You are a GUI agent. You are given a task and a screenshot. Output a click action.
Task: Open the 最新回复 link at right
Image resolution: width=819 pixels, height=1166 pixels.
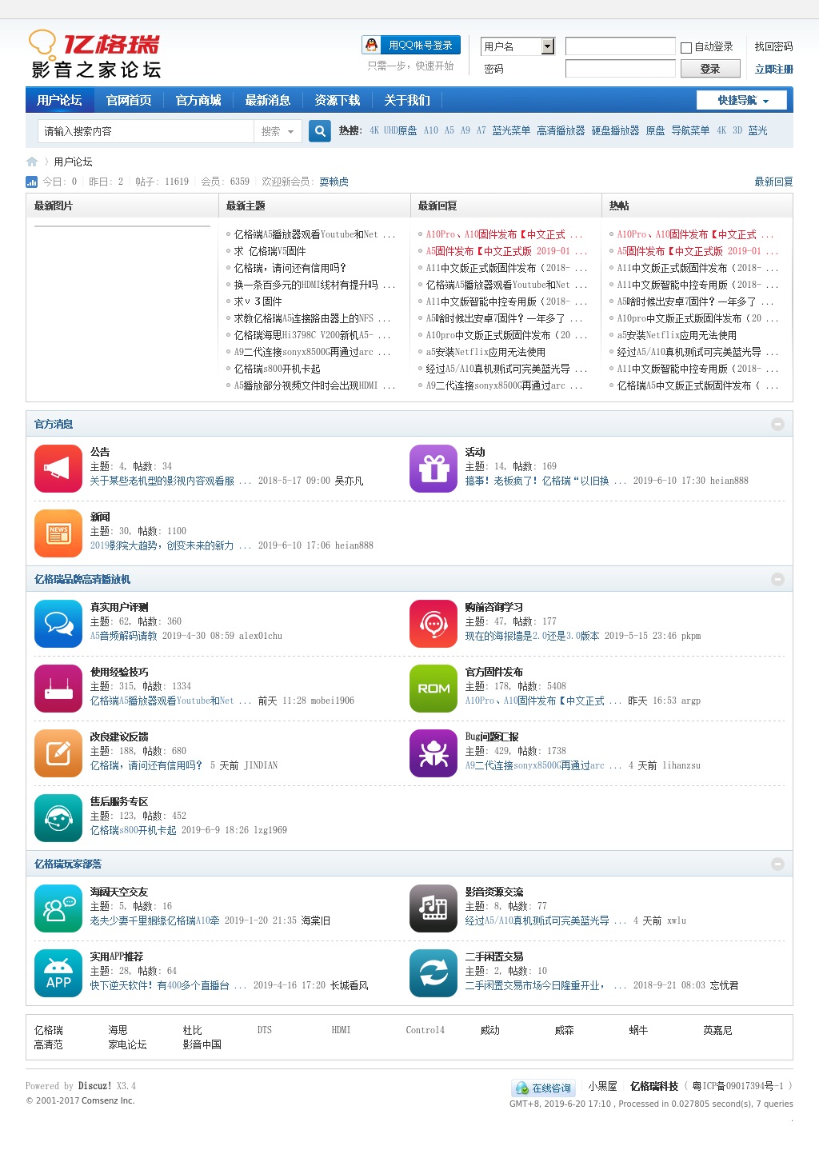pos(773,182)
